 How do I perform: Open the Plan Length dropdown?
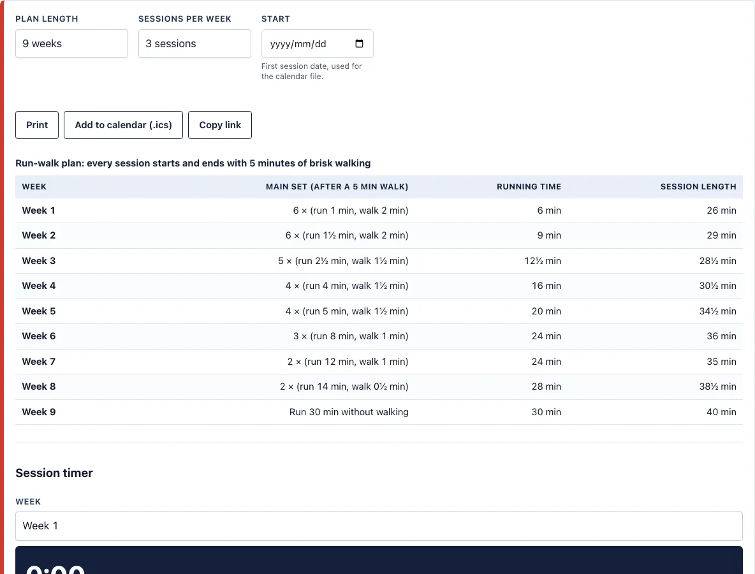tap(72, 44)
